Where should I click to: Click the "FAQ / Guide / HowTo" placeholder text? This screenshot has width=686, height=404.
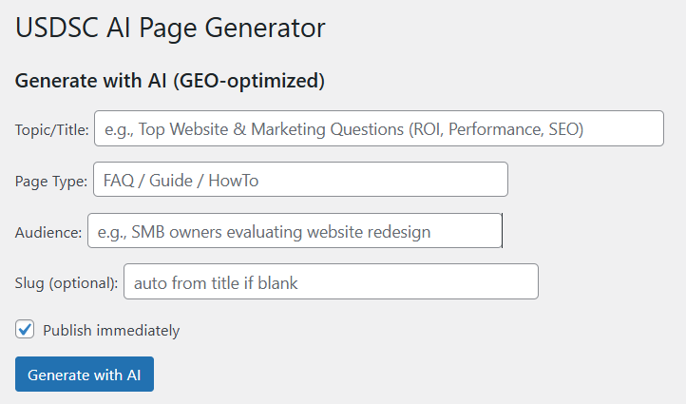181,180
